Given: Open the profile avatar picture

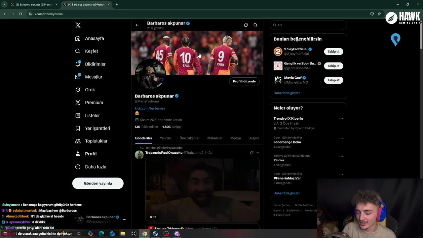Looking at the screenshot, I should pyautogui.click(x=151, y=74).
